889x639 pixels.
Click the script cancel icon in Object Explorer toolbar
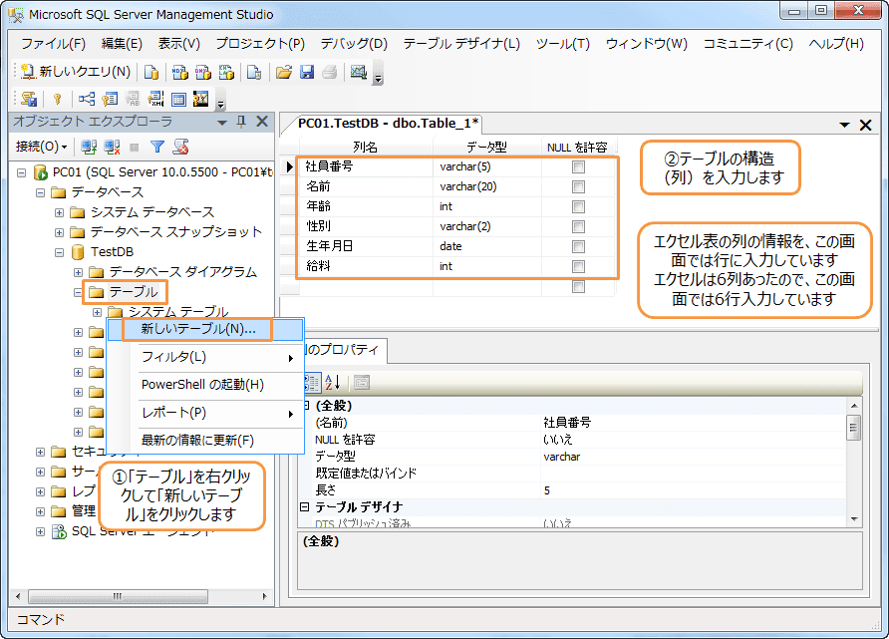click(x=180, y=148)
